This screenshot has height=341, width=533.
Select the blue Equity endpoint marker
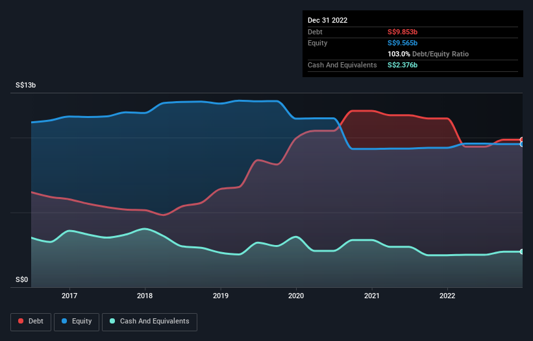(x=522, y=144)
